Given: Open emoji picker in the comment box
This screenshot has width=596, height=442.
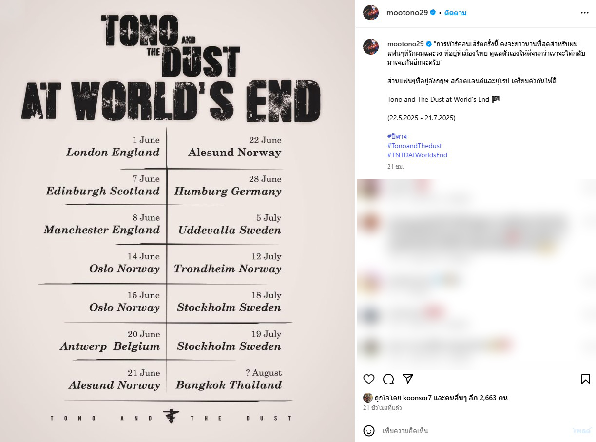Looking at the screenshot, I should click(x=369, y=431).
